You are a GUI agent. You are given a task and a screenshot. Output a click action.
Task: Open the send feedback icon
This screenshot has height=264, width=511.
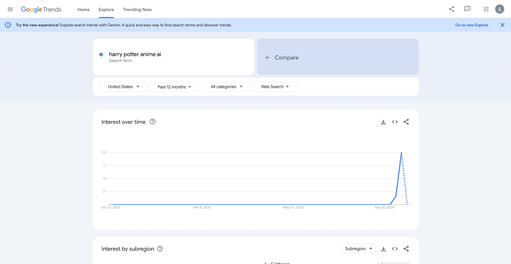pos(467,9)
